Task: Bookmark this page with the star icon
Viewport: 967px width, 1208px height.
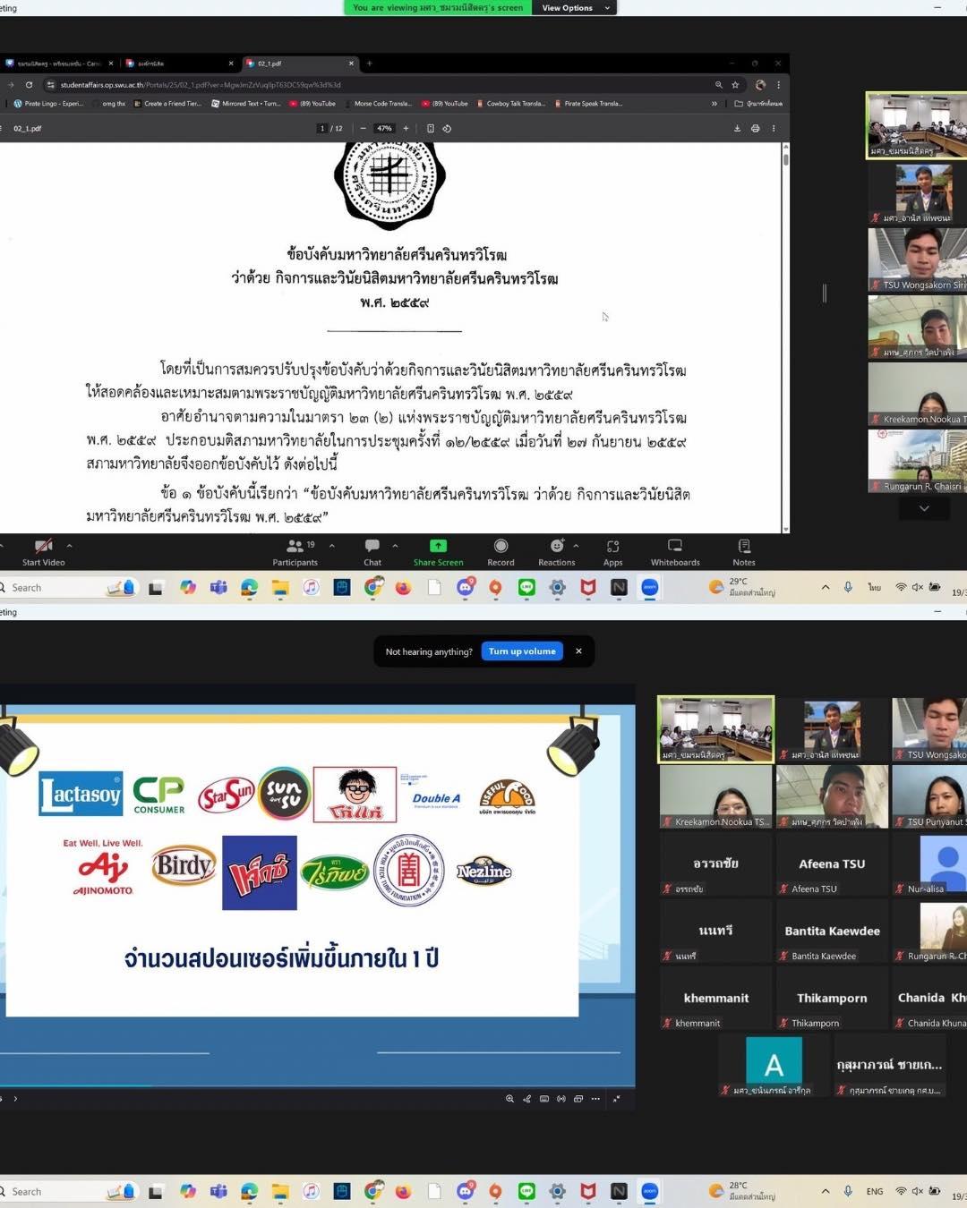Action: pos(735,85)
